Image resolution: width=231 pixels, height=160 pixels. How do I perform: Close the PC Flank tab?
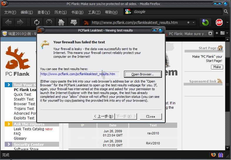click(x=210, y=34)
